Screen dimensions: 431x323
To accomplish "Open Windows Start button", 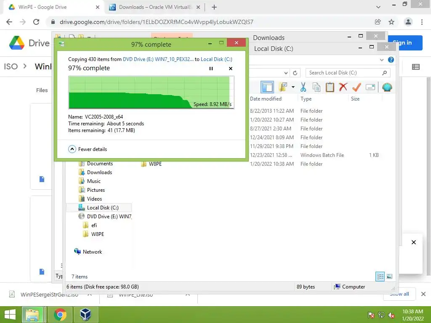I will (10, 315).
